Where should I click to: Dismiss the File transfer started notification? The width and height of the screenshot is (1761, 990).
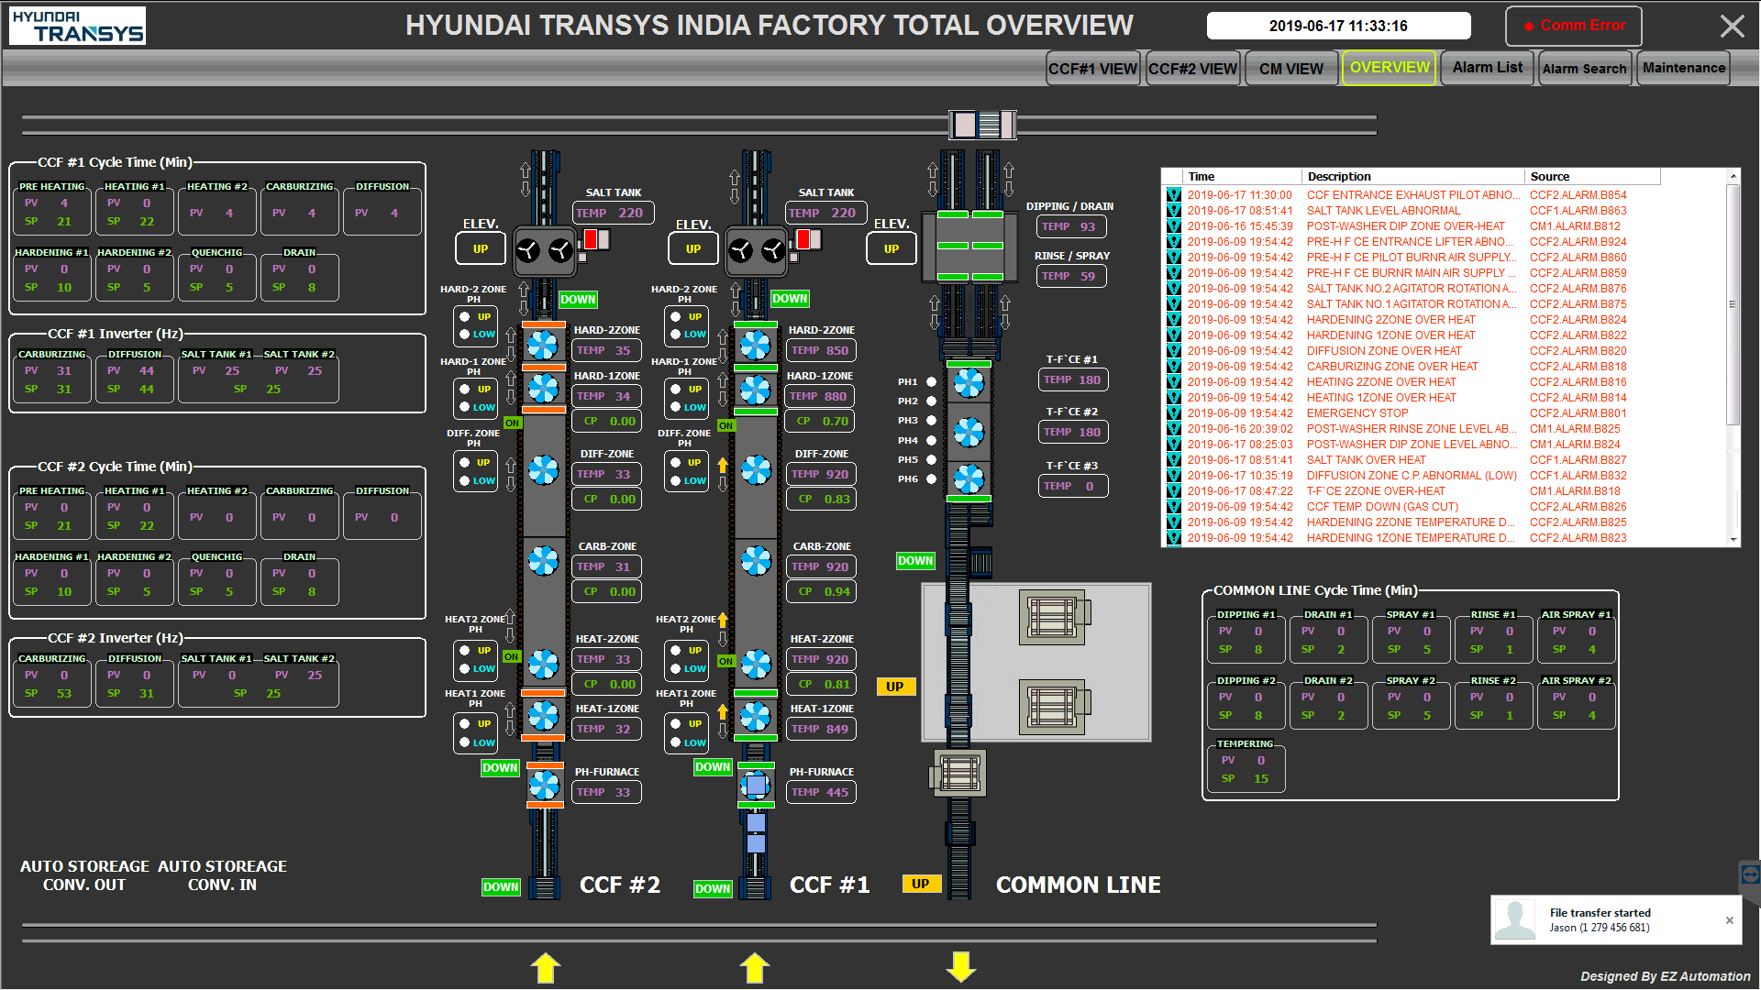[1730, 920]
